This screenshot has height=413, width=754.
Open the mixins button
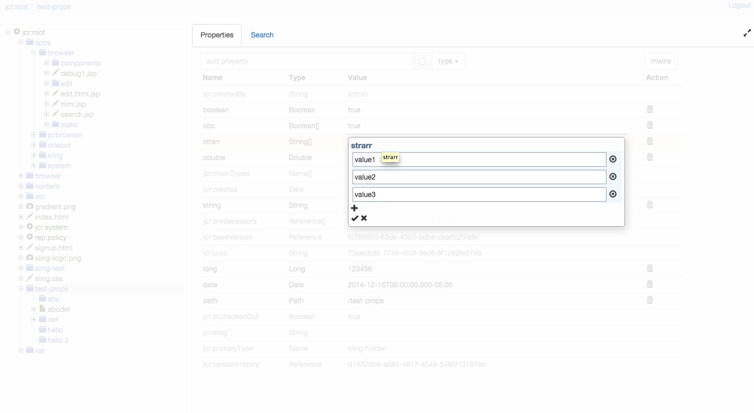[661, 61]
